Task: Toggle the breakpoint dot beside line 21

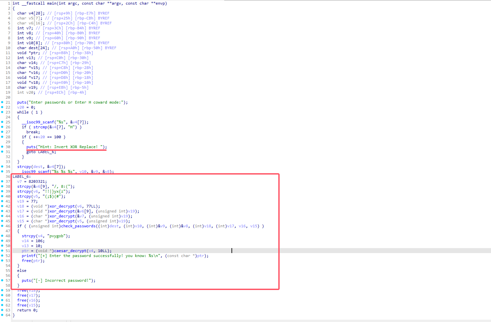Action: (x=2, y=102)
